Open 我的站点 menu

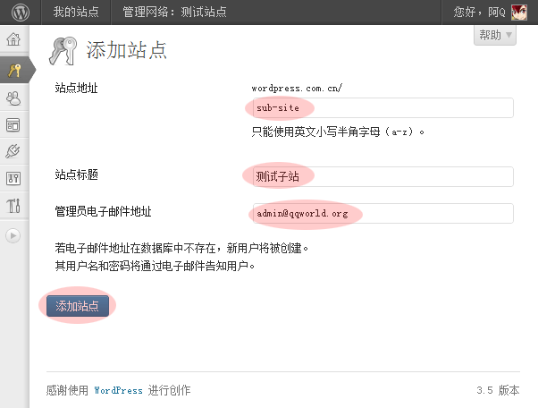[x=76, y=12]
